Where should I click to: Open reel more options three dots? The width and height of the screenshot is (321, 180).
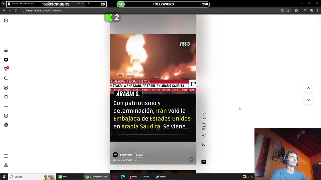204,153
